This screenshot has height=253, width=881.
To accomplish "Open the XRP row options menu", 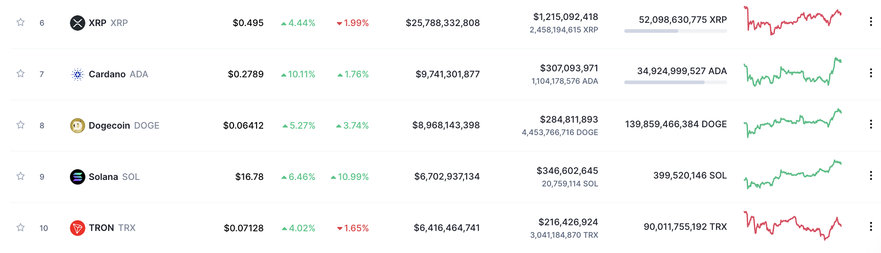I will (871, 22).
